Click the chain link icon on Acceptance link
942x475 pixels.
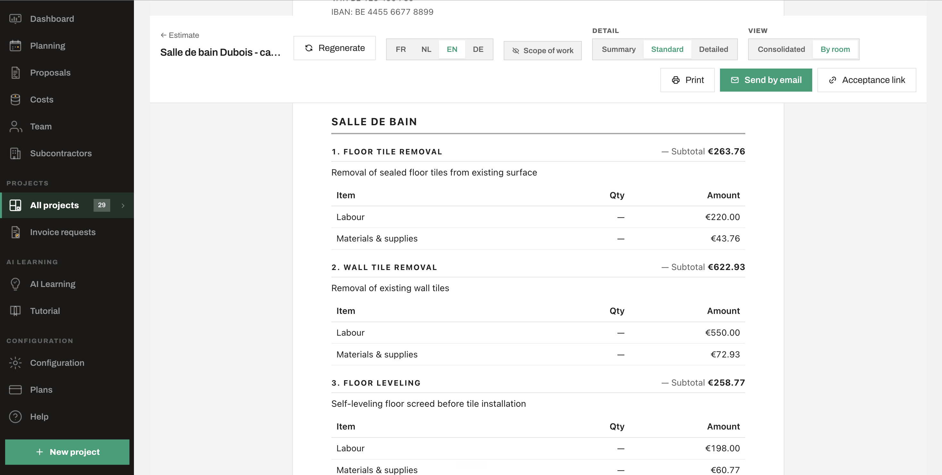tap(832, 80)
